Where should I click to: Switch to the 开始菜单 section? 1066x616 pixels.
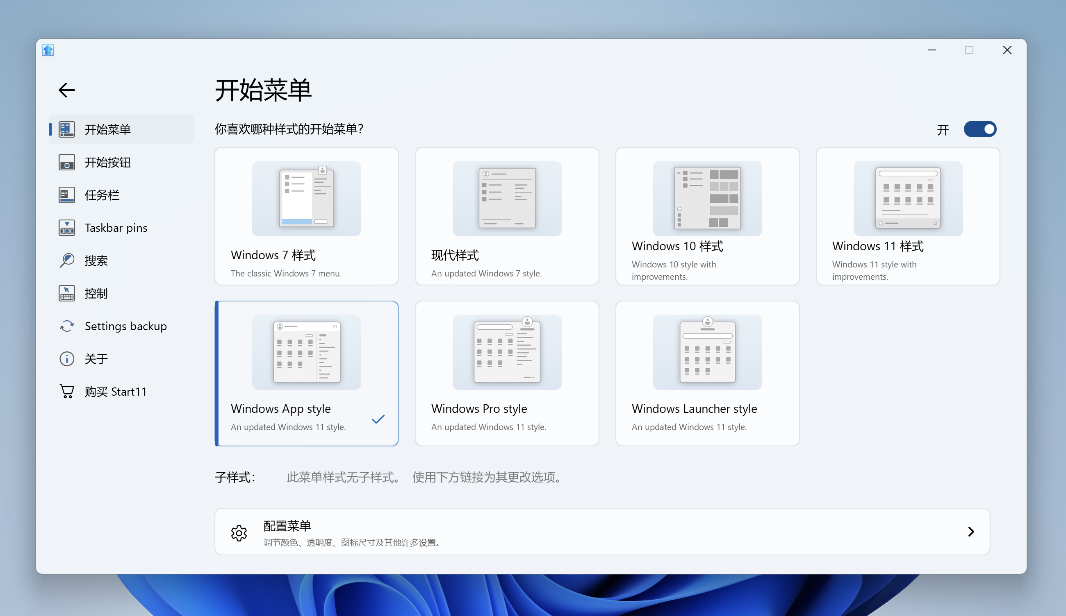[x=107, y=129]
